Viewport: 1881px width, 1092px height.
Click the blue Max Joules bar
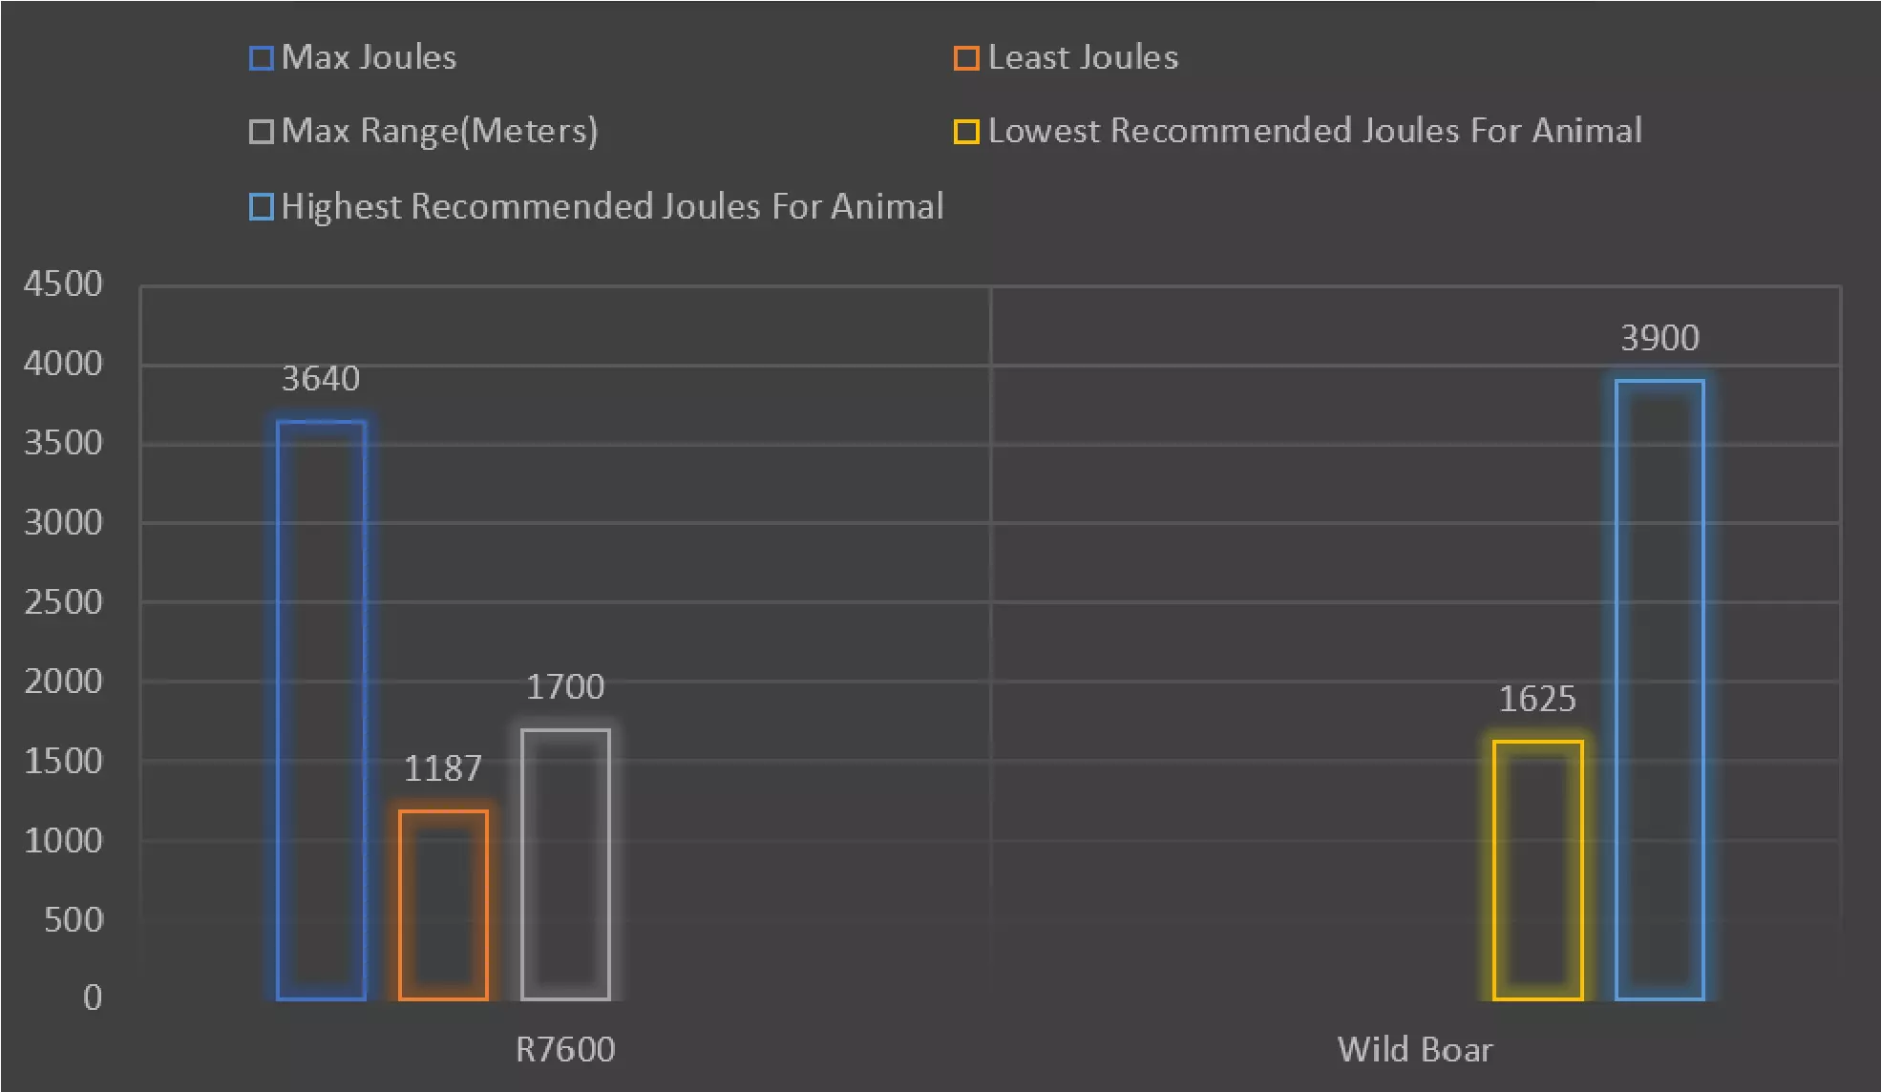click(x=321, y=710)
